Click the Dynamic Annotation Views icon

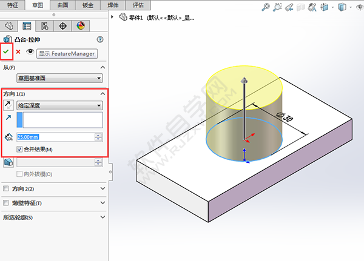[312, 7]
